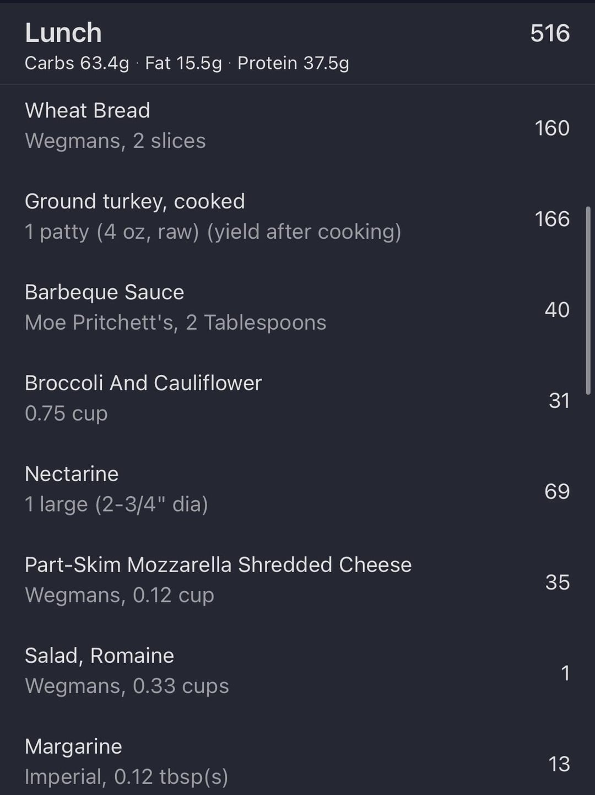The image size is (595, 795).
Task: Open the Broccoli And Cauliflower entry
Action: pos(143,383)
